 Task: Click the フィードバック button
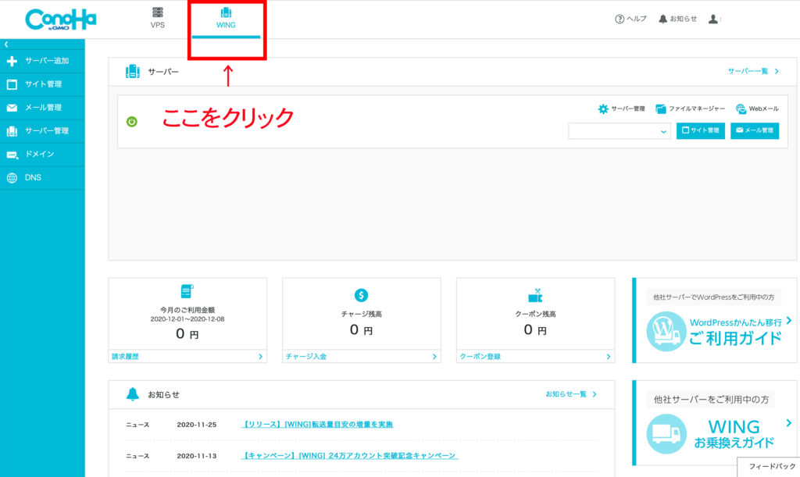(x=769, y=466)
